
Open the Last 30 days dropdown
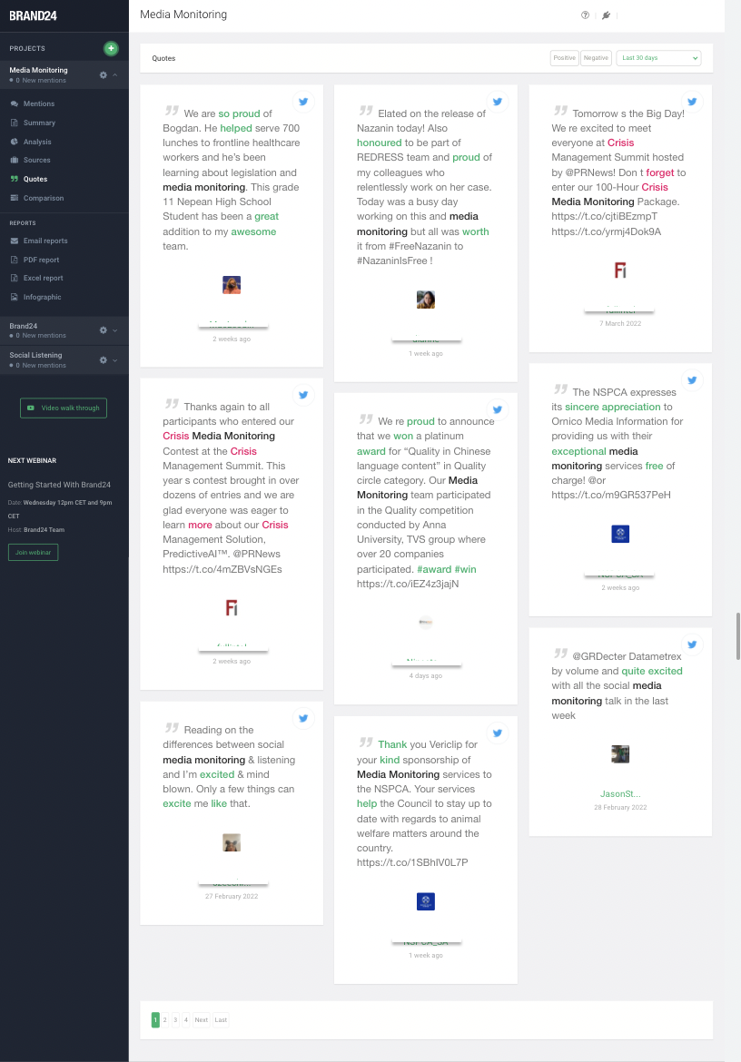pyautogui.click(x=658, y=58)
